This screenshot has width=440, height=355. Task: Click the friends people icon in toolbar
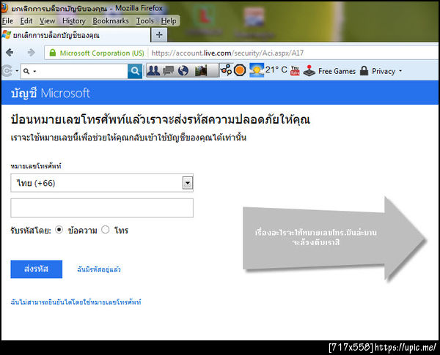153,70
